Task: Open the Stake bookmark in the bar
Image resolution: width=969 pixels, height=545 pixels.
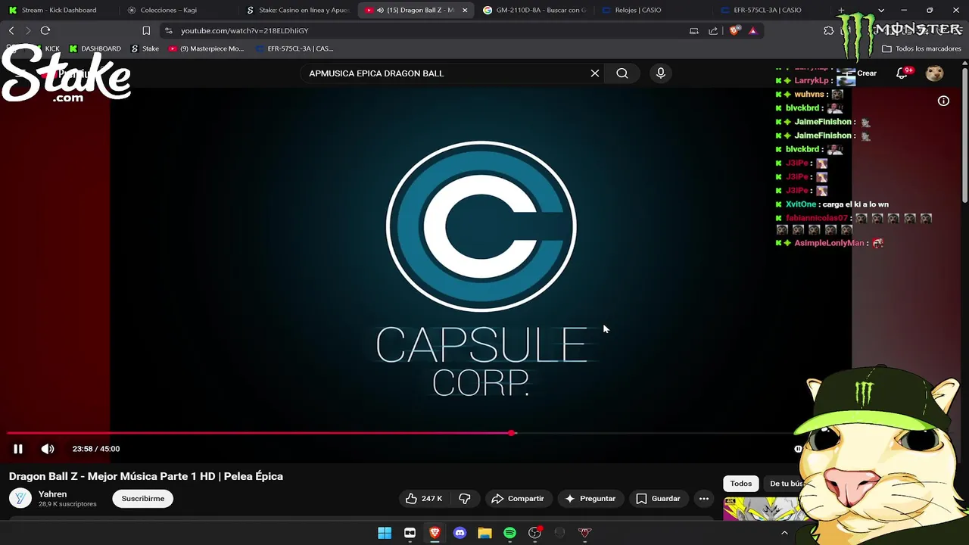Action: [145, 48]
